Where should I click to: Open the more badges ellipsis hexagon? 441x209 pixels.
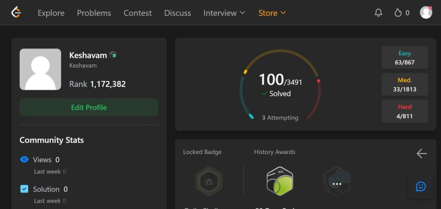tap(337, 182)
